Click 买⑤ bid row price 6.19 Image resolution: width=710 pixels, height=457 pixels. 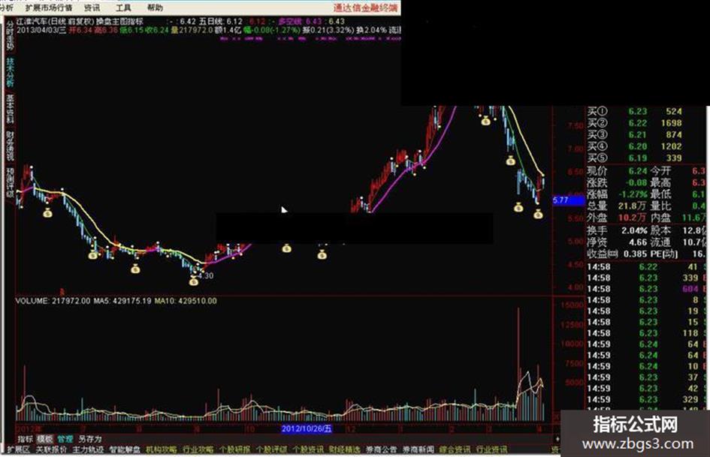coord(638,158)
